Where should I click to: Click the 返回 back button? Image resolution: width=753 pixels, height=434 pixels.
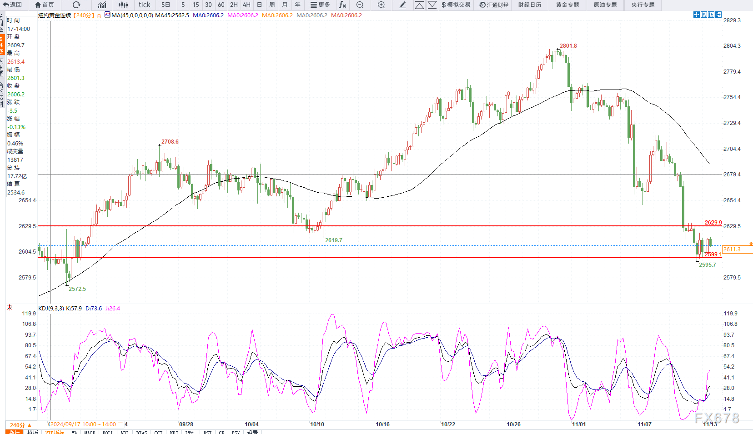coord(13,5)
